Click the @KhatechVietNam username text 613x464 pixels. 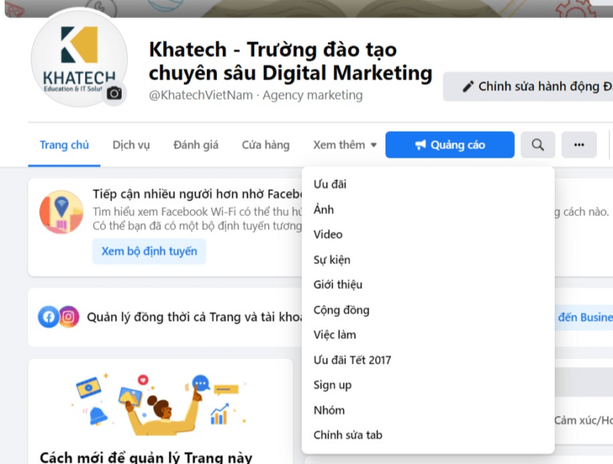click(x=201, y=95)
